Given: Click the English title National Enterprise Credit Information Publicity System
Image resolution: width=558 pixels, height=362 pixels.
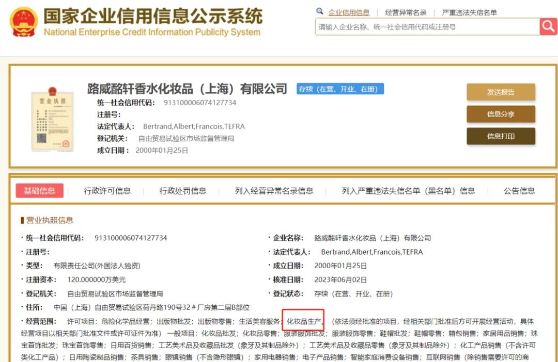Looking at the screenshot, I should tap(152, 32).
